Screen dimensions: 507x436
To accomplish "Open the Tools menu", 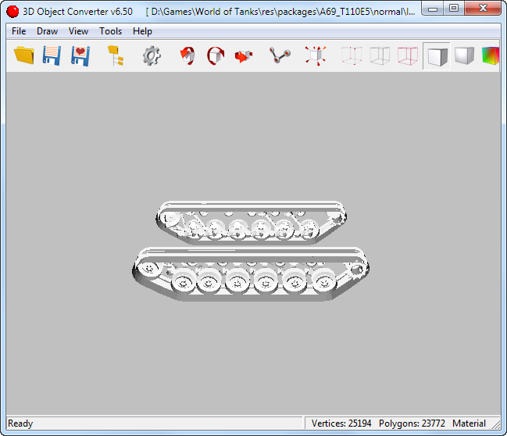I will 111,31.
